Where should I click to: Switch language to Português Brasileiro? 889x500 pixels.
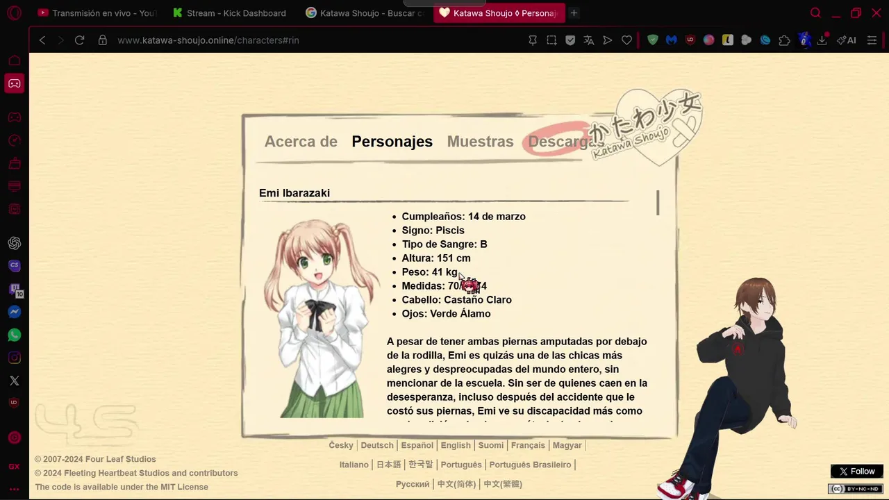(530, 465)
